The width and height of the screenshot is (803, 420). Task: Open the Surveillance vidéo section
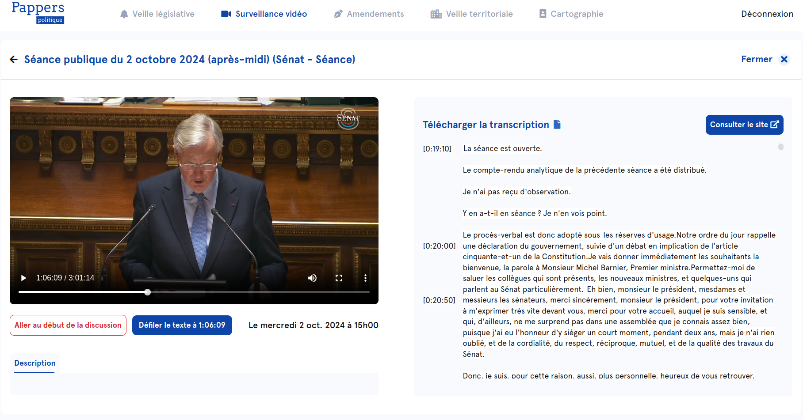(x=264, y=14)
